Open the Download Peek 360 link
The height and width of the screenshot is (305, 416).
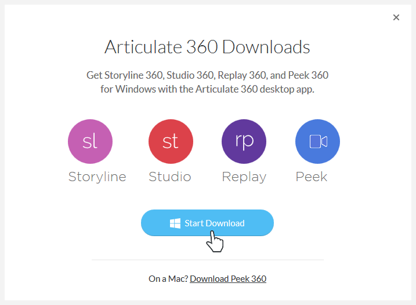[228, 279]
